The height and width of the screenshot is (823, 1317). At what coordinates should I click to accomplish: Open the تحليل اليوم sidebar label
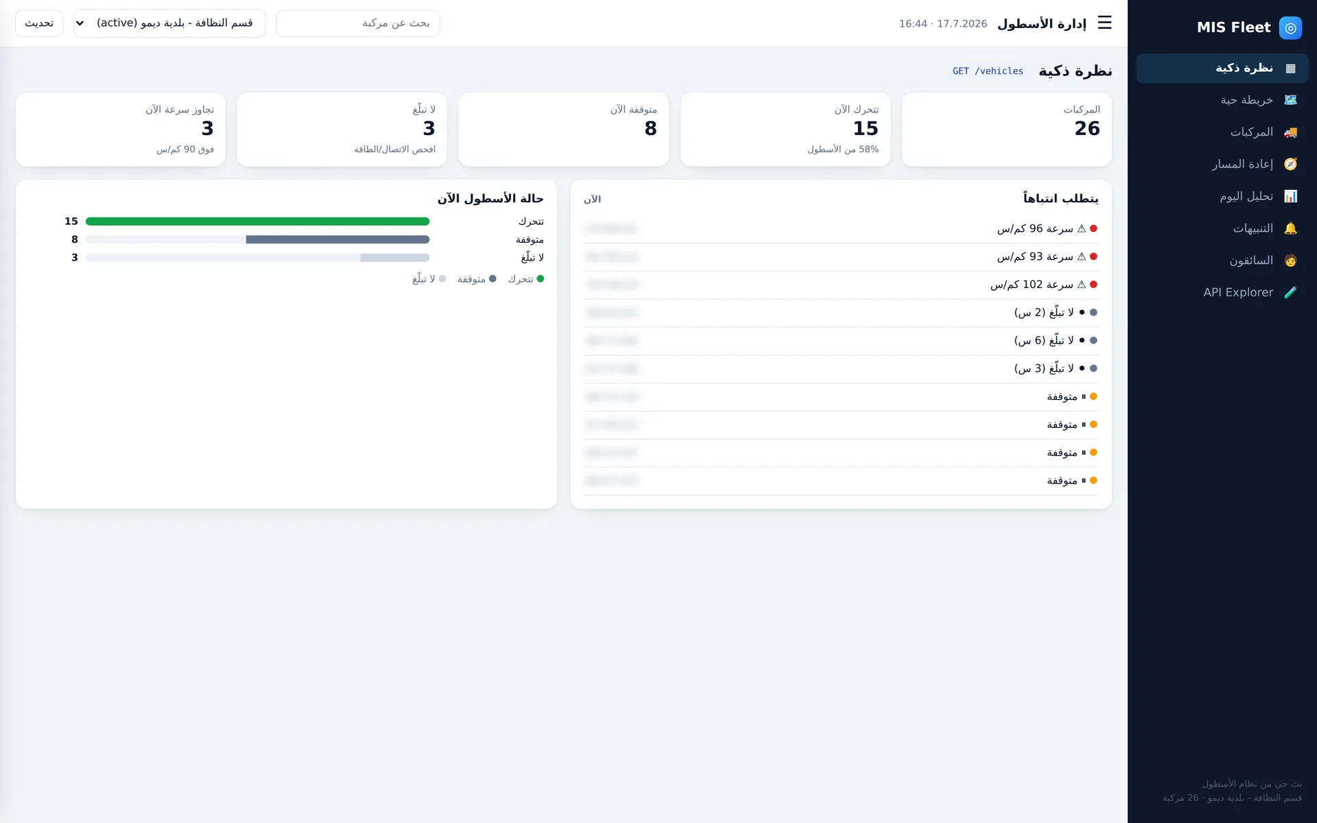1246,196
